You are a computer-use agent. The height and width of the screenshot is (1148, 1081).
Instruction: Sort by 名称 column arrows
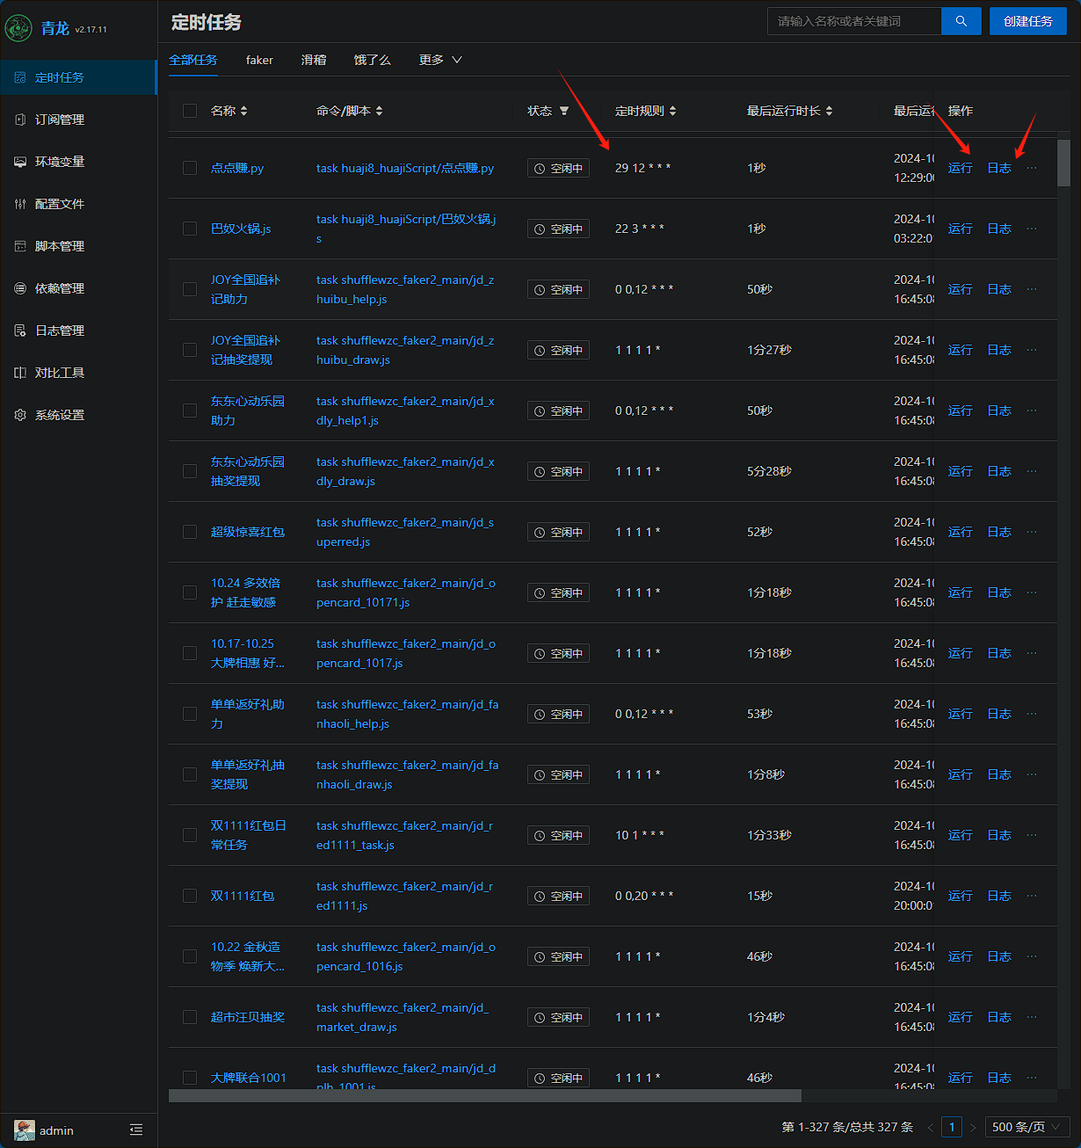243,111
